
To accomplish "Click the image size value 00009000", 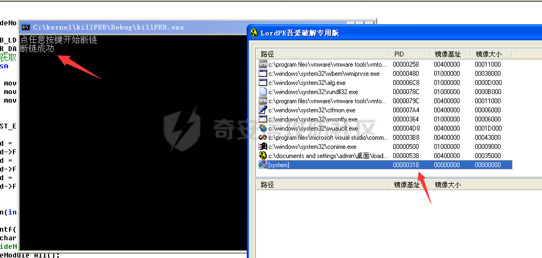I will 488,147.
